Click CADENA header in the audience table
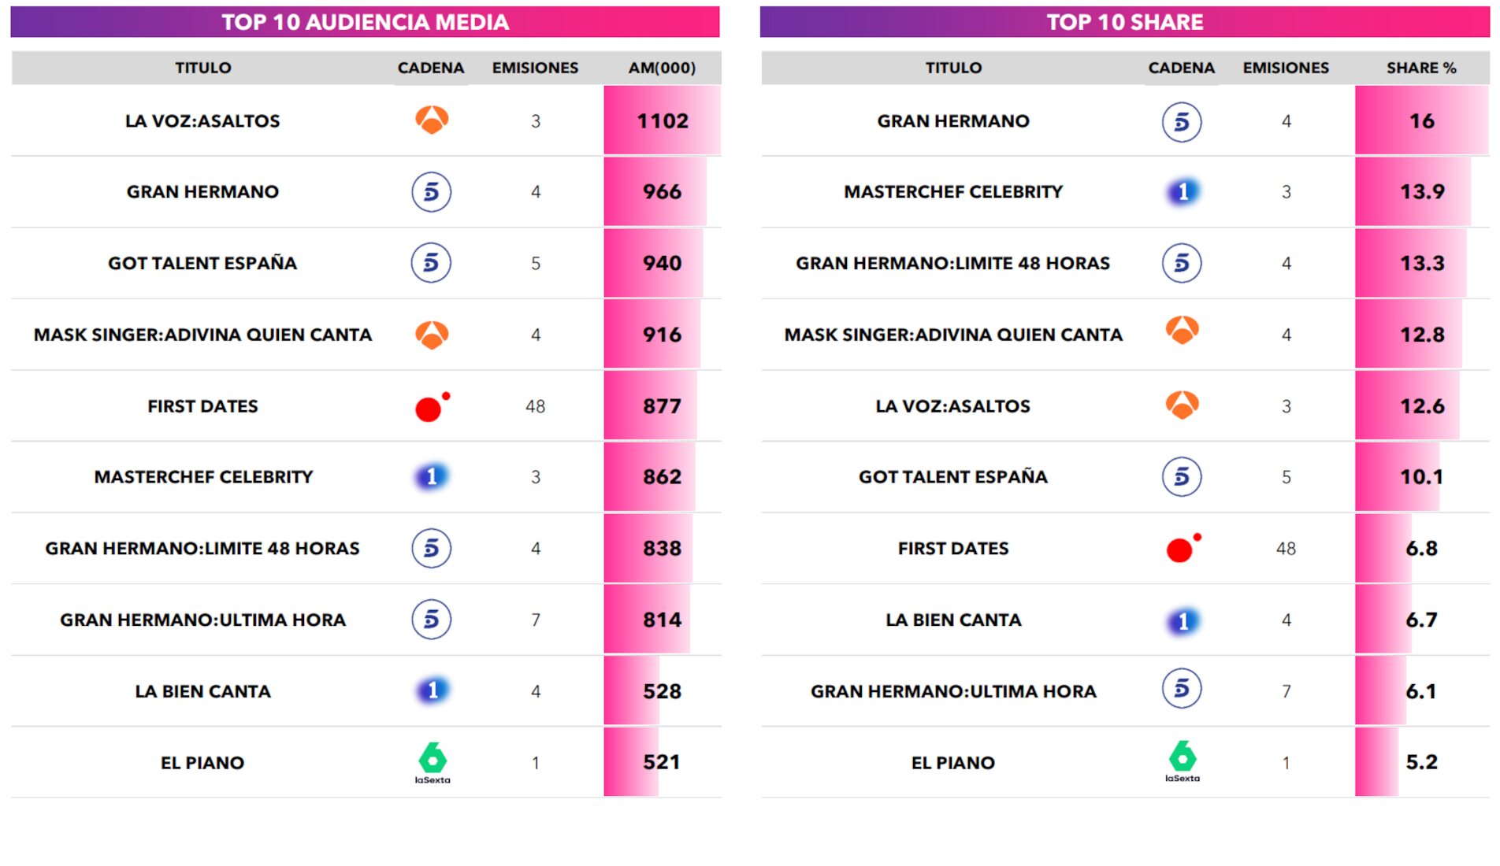 pos(431,68)
